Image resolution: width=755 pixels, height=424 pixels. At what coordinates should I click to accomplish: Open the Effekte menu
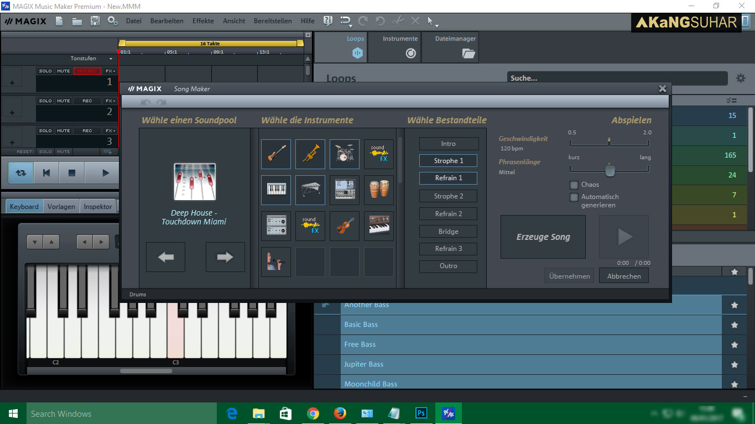coord(202,21)
